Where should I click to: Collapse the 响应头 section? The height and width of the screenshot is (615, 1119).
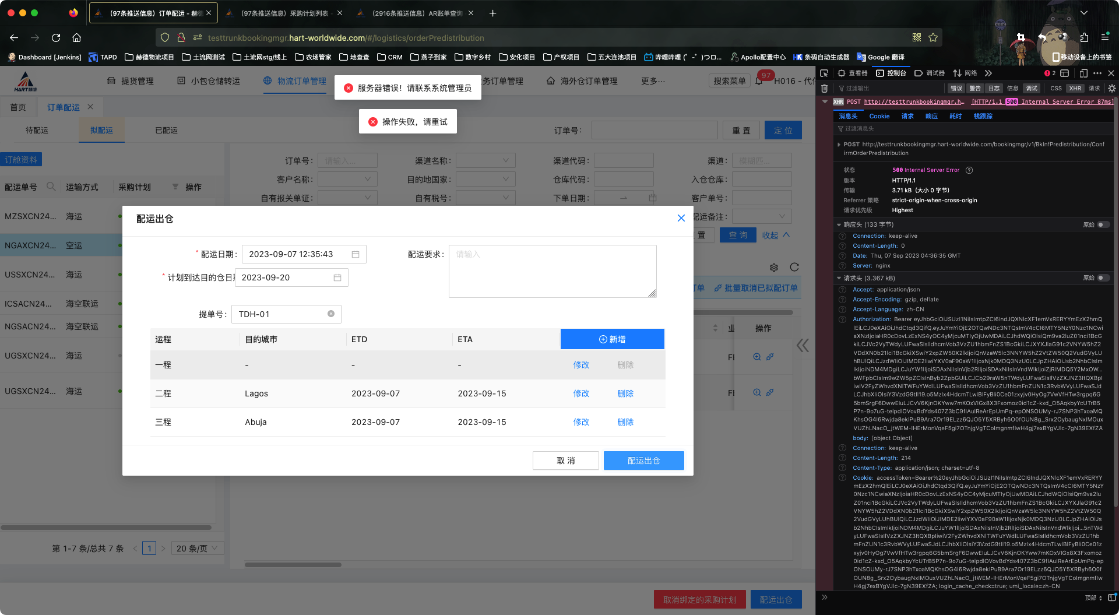(839, 224)
